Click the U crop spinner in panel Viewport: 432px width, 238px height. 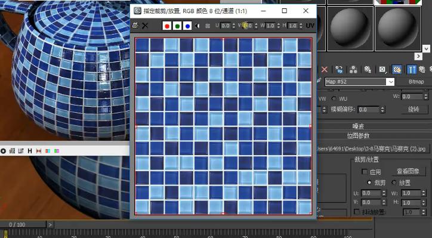pyautogui.click(x=384, y=193)
